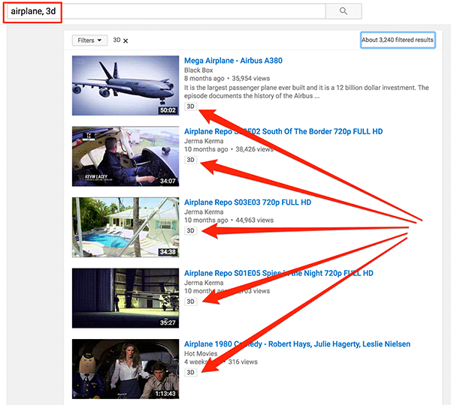Click the About 3,240 filtered results box

click(x=398, y=40)
